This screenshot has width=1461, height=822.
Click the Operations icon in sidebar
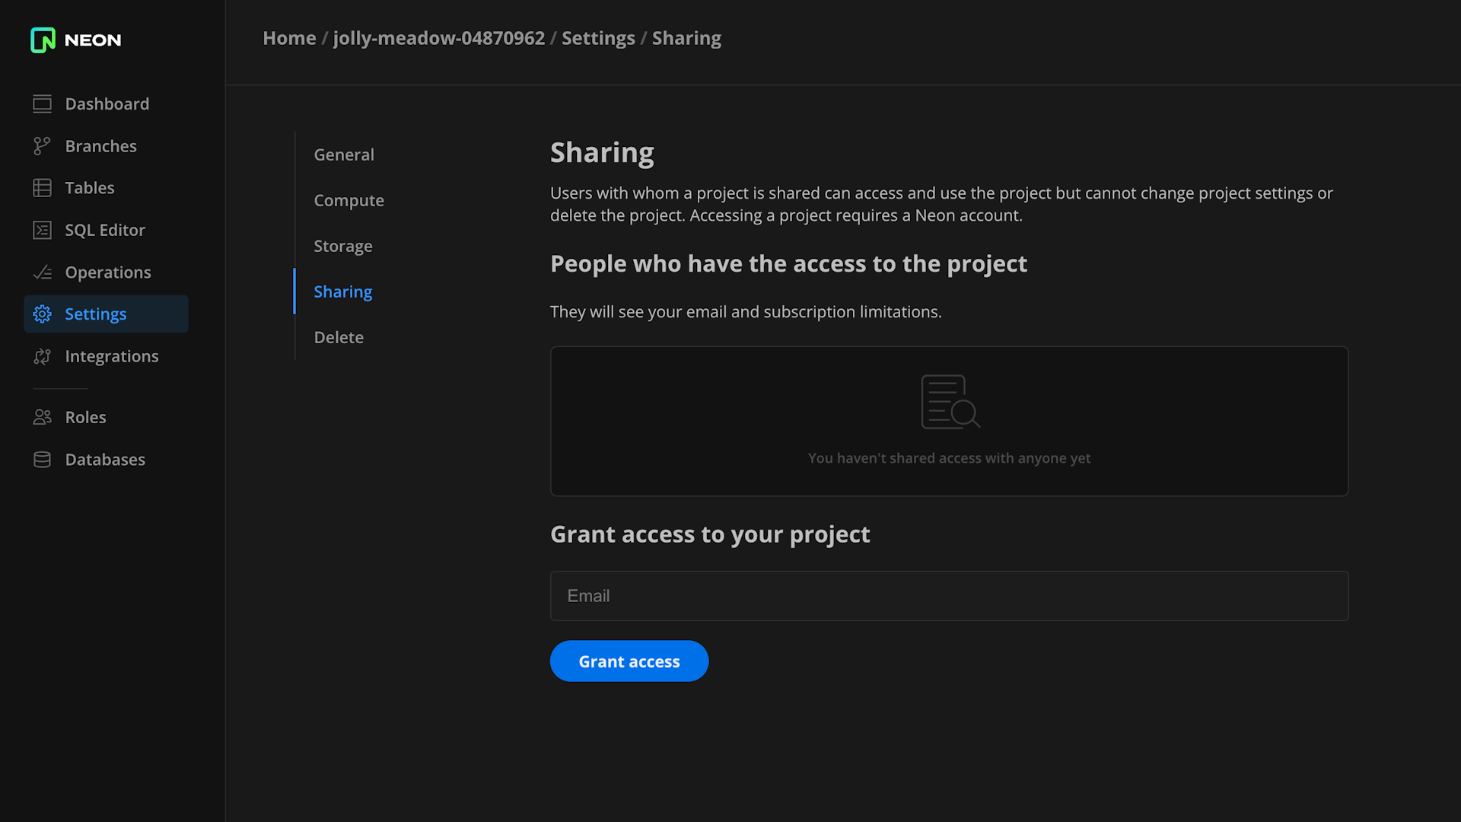(42, 272)
